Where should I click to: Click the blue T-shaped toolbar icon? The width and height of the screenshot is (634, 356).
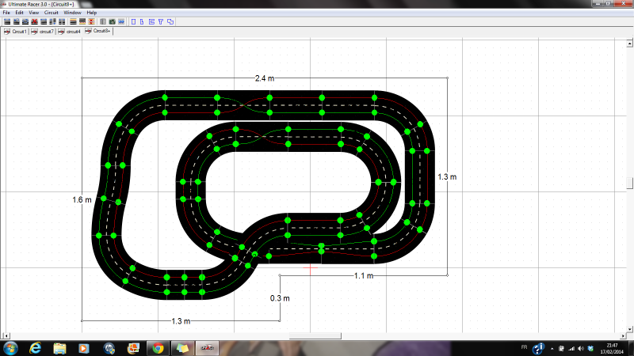click(x=160, y=21)
